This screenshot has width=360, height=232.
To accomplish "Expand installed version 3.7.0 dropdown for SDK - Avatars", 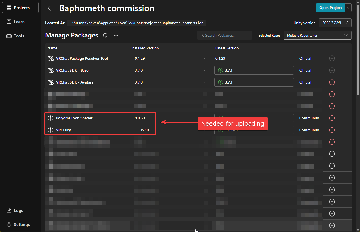I will [x=205, y=82].
